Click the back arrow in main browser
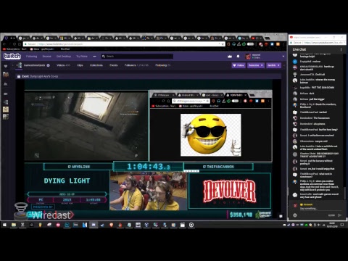The height and width of the screenshot is (261, 348). click(x=4, y=44)
